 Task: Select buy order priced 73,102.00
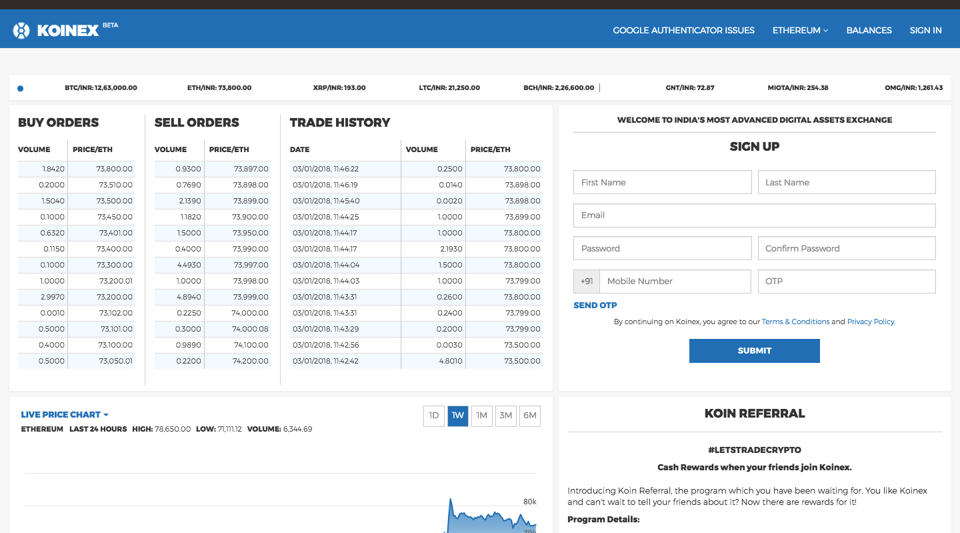77,313
